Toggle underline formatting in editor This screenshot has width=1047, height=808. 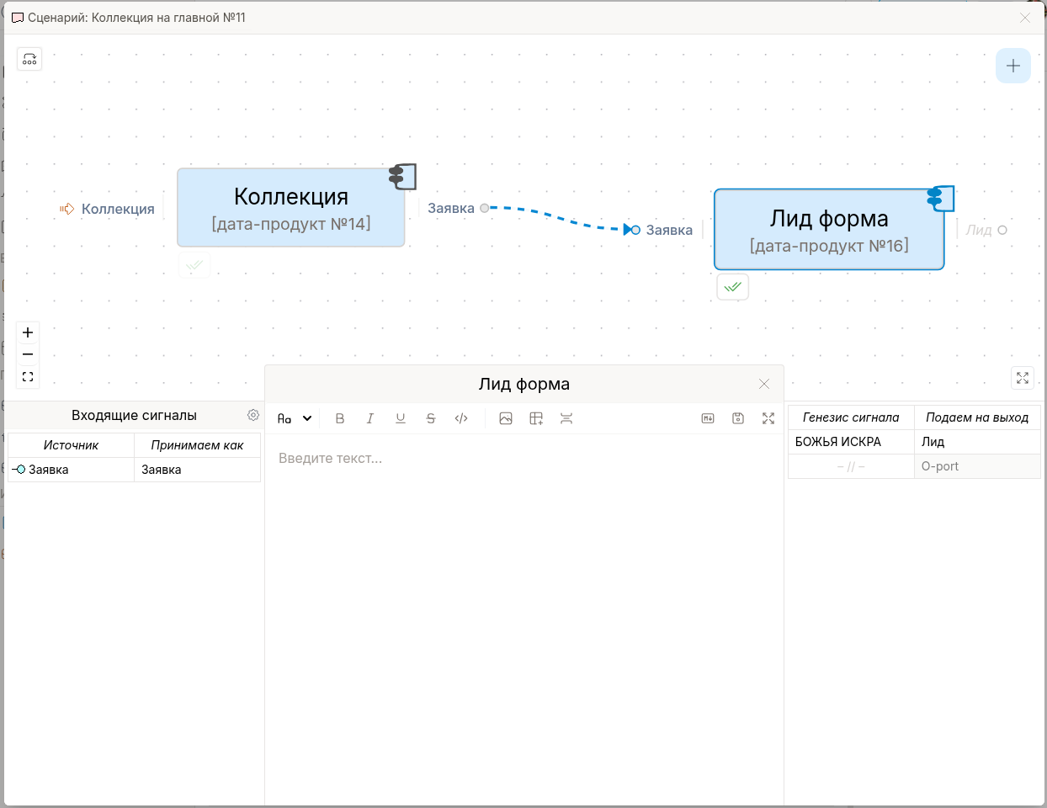click(x=401, y=418)
